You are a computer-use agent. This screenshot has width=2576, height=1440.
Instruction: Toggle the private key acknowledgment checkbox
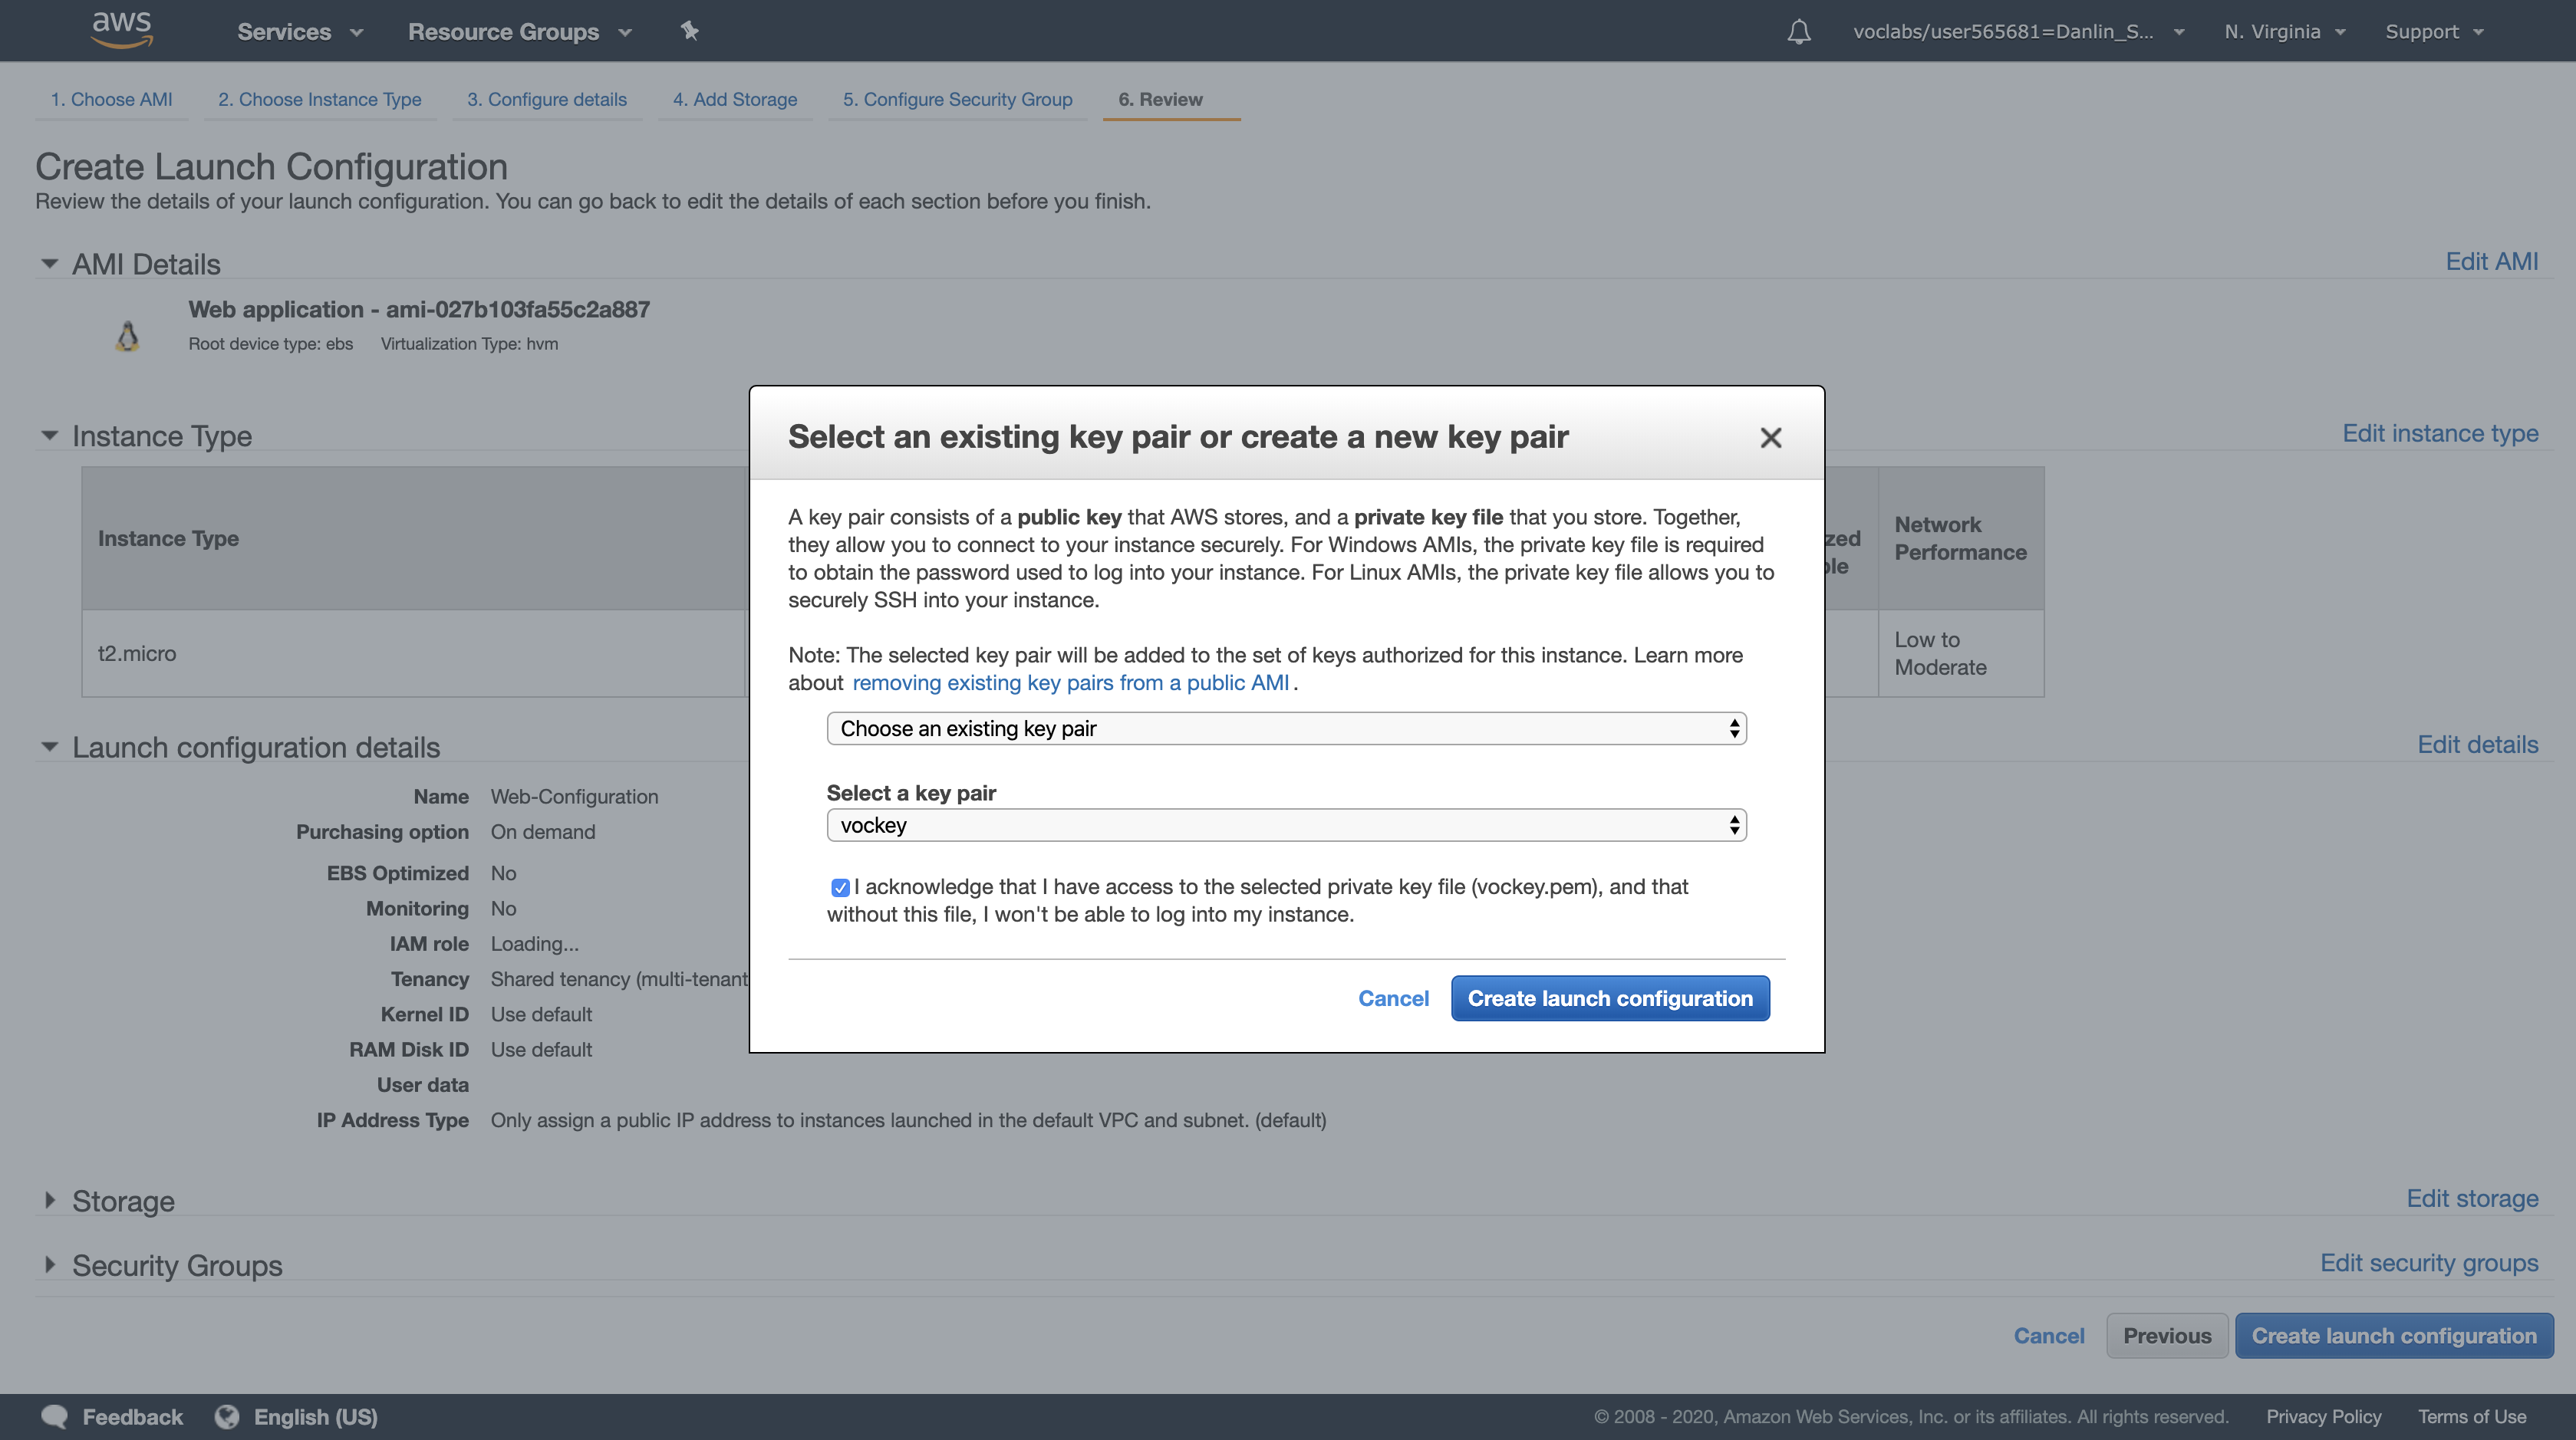(x=840, y=887)
